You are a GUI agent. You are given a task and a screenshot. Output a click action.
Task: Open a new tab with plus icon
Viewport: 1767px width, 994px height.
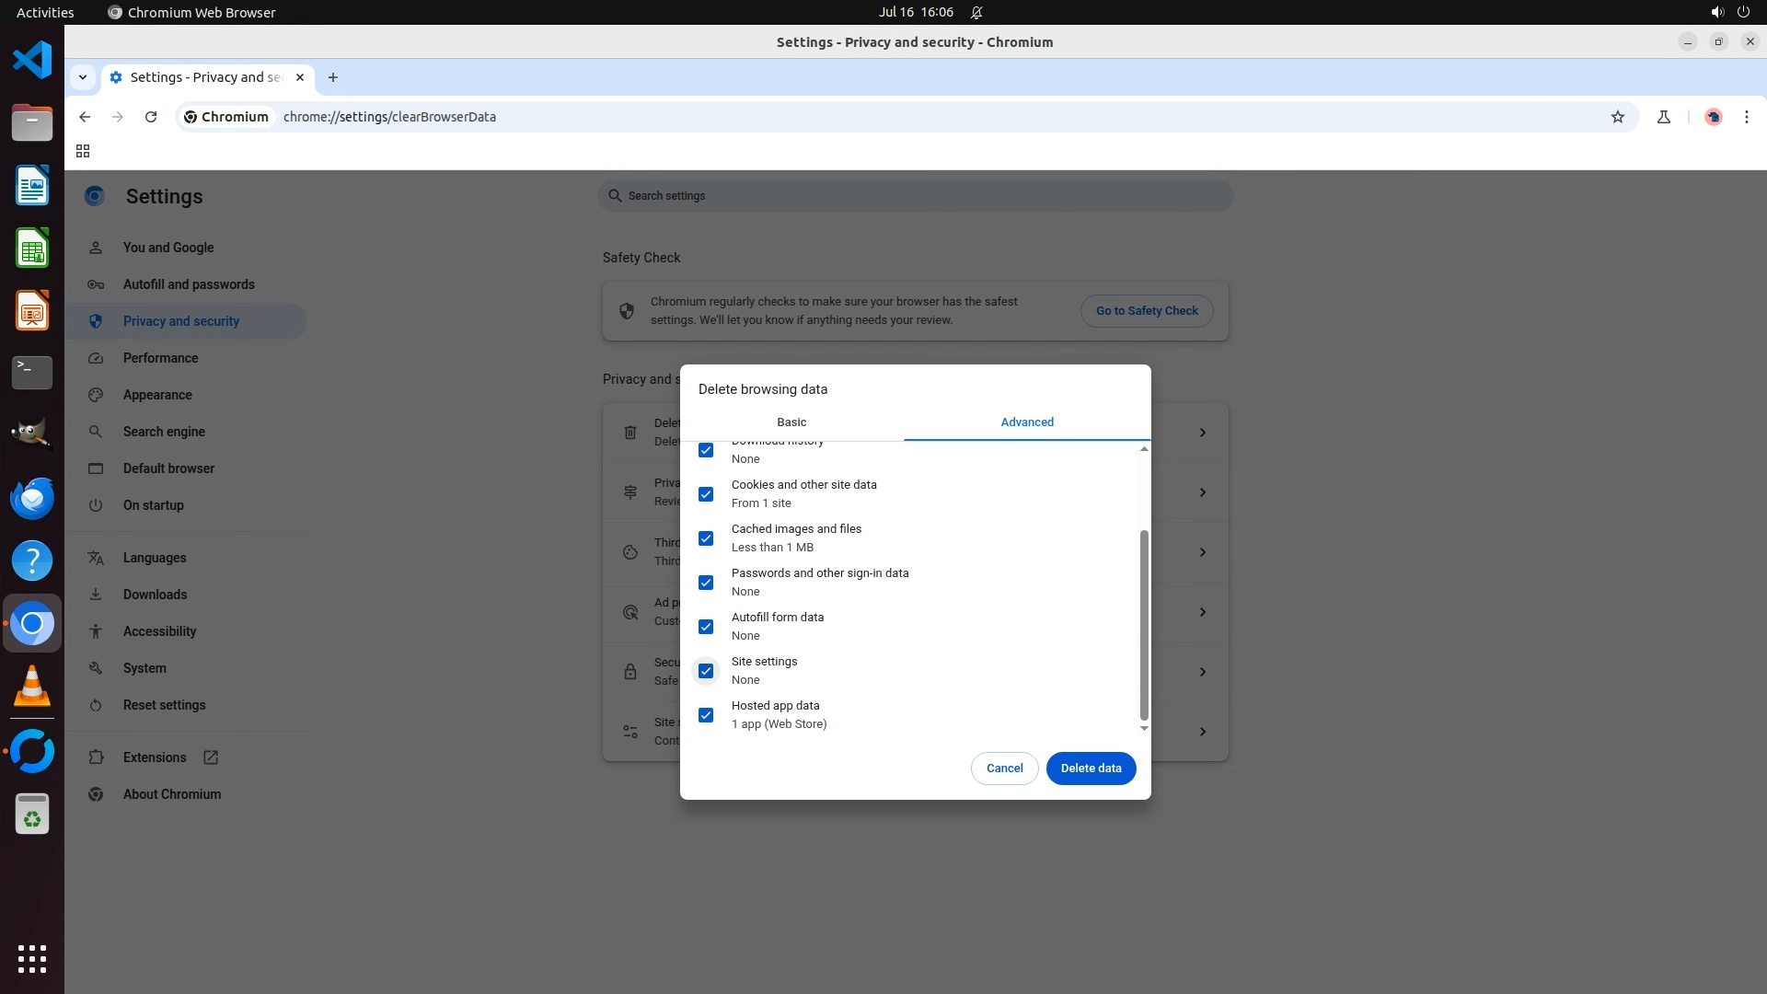(333, 77)
